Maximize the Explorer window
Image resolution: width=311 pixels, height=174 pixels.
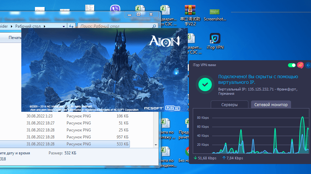pos(139,14)
